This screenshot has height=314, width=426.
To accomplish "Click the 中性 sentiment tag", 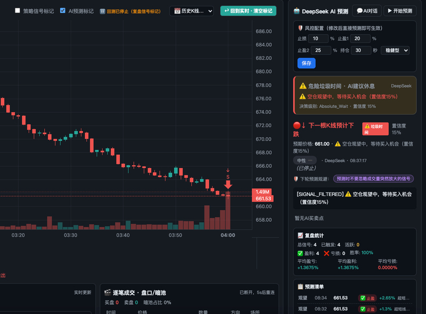I will 305,160.
